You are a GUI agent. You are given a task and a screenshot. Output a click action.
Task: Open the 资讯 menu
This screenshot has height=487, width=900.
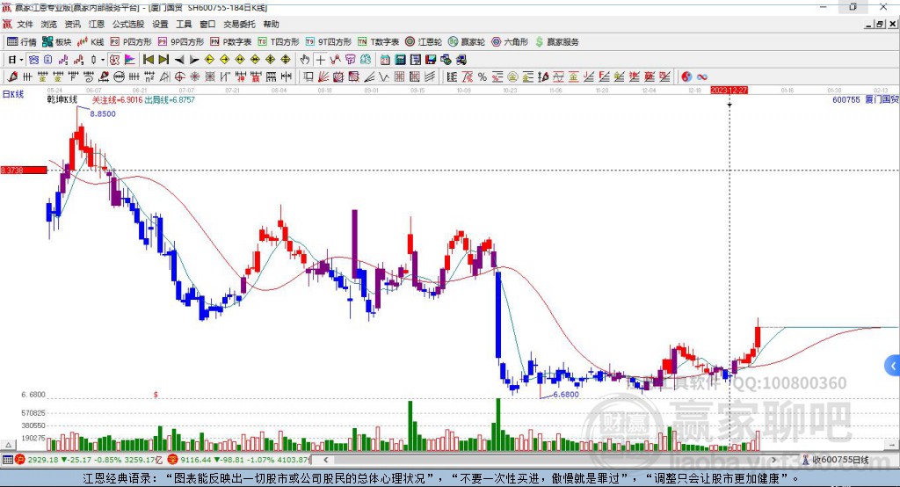click(x=72, y=24)
